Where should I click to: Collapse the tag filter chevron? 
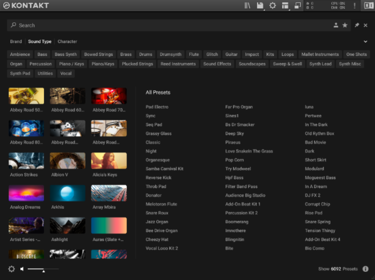coord(366,42)
